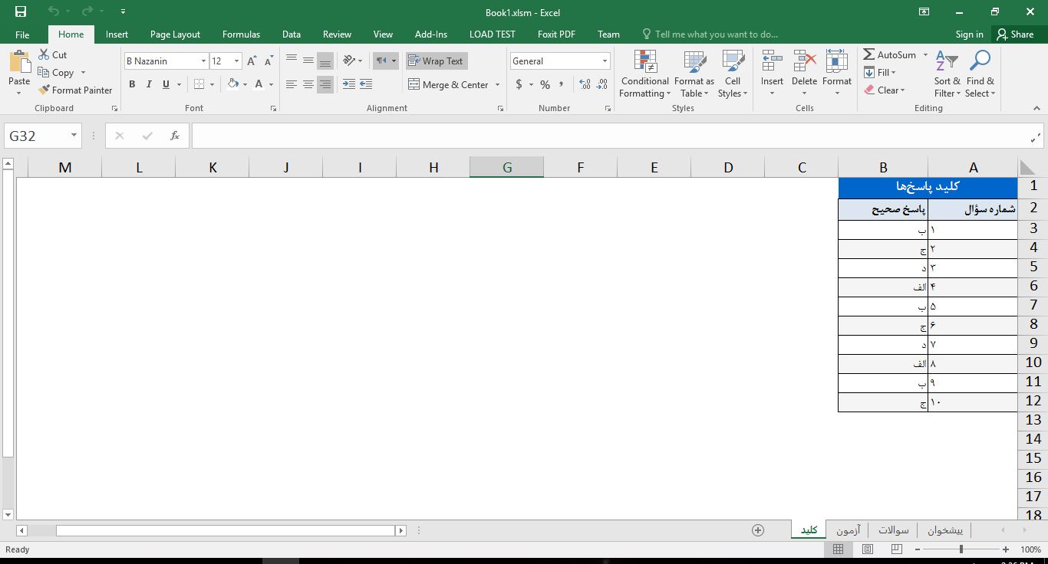Image resolution: width=1048 pixels, height=564 pixels.
Task: Click the Share button
Action: pos(1015,34)
